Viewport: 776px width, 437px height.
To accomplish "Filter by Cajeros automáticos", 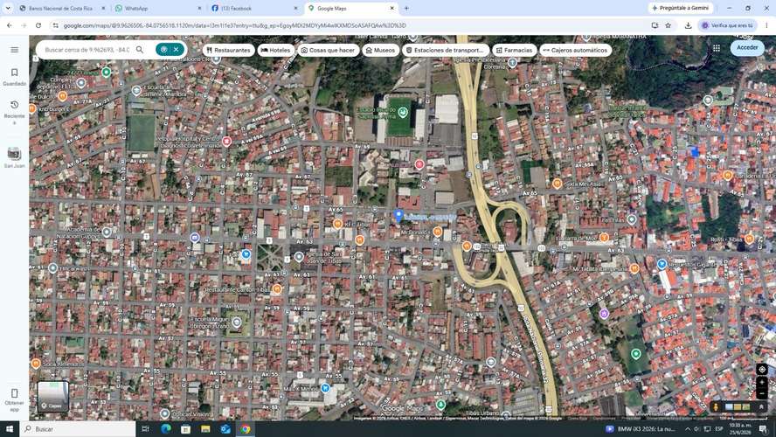I will tap(575, 50).
